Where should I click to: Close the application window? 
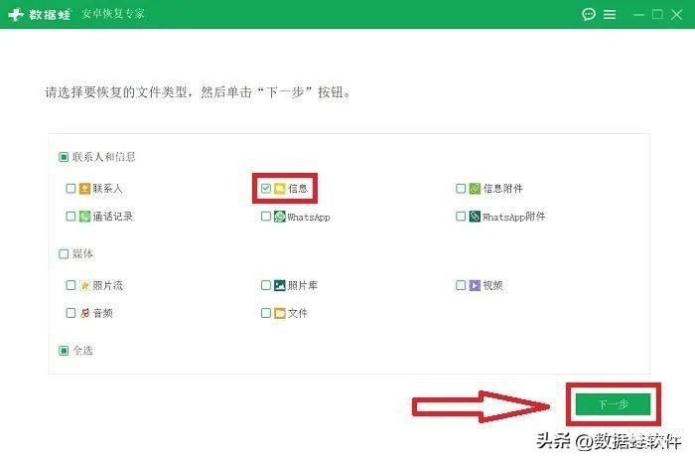677,14
